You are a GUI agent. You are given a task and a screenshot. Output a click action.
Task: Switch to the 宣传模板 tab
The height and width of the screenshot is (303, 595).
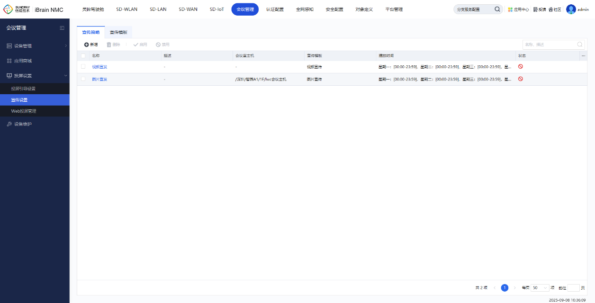point(118,32)
